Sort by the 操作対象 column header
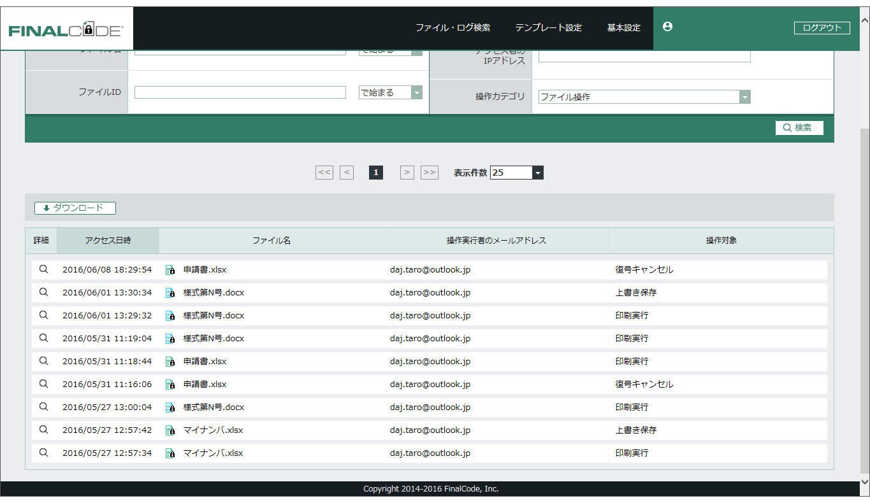This screenshot has height=503, width=870. (x=721, y=241)
